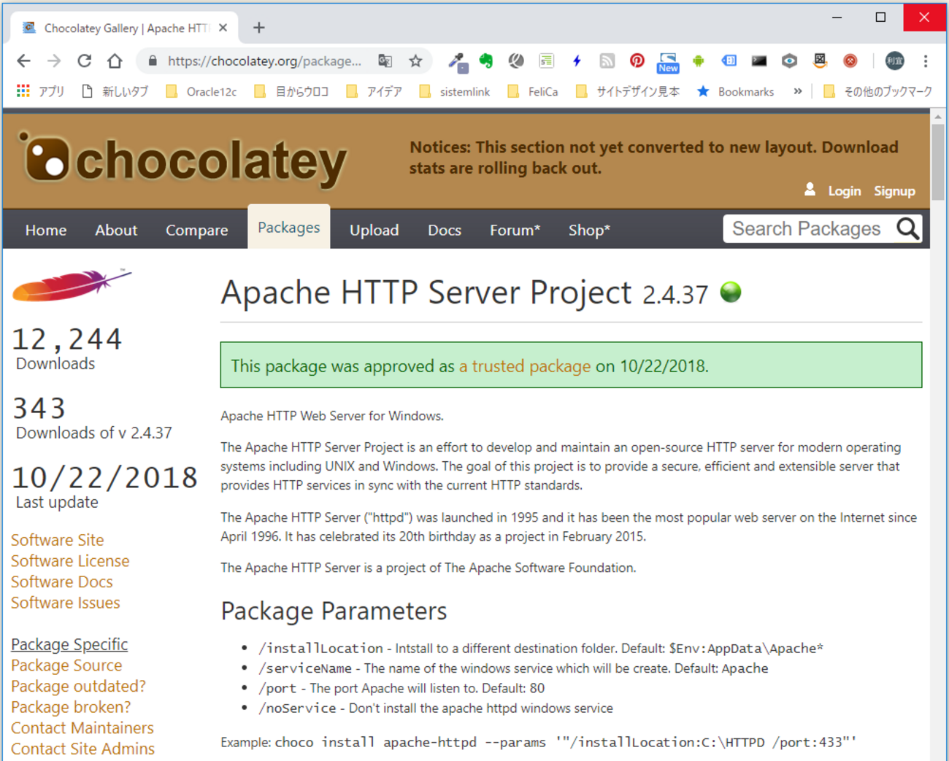Open the Forum* nav item
949x761 pixels.
point(515,230)
